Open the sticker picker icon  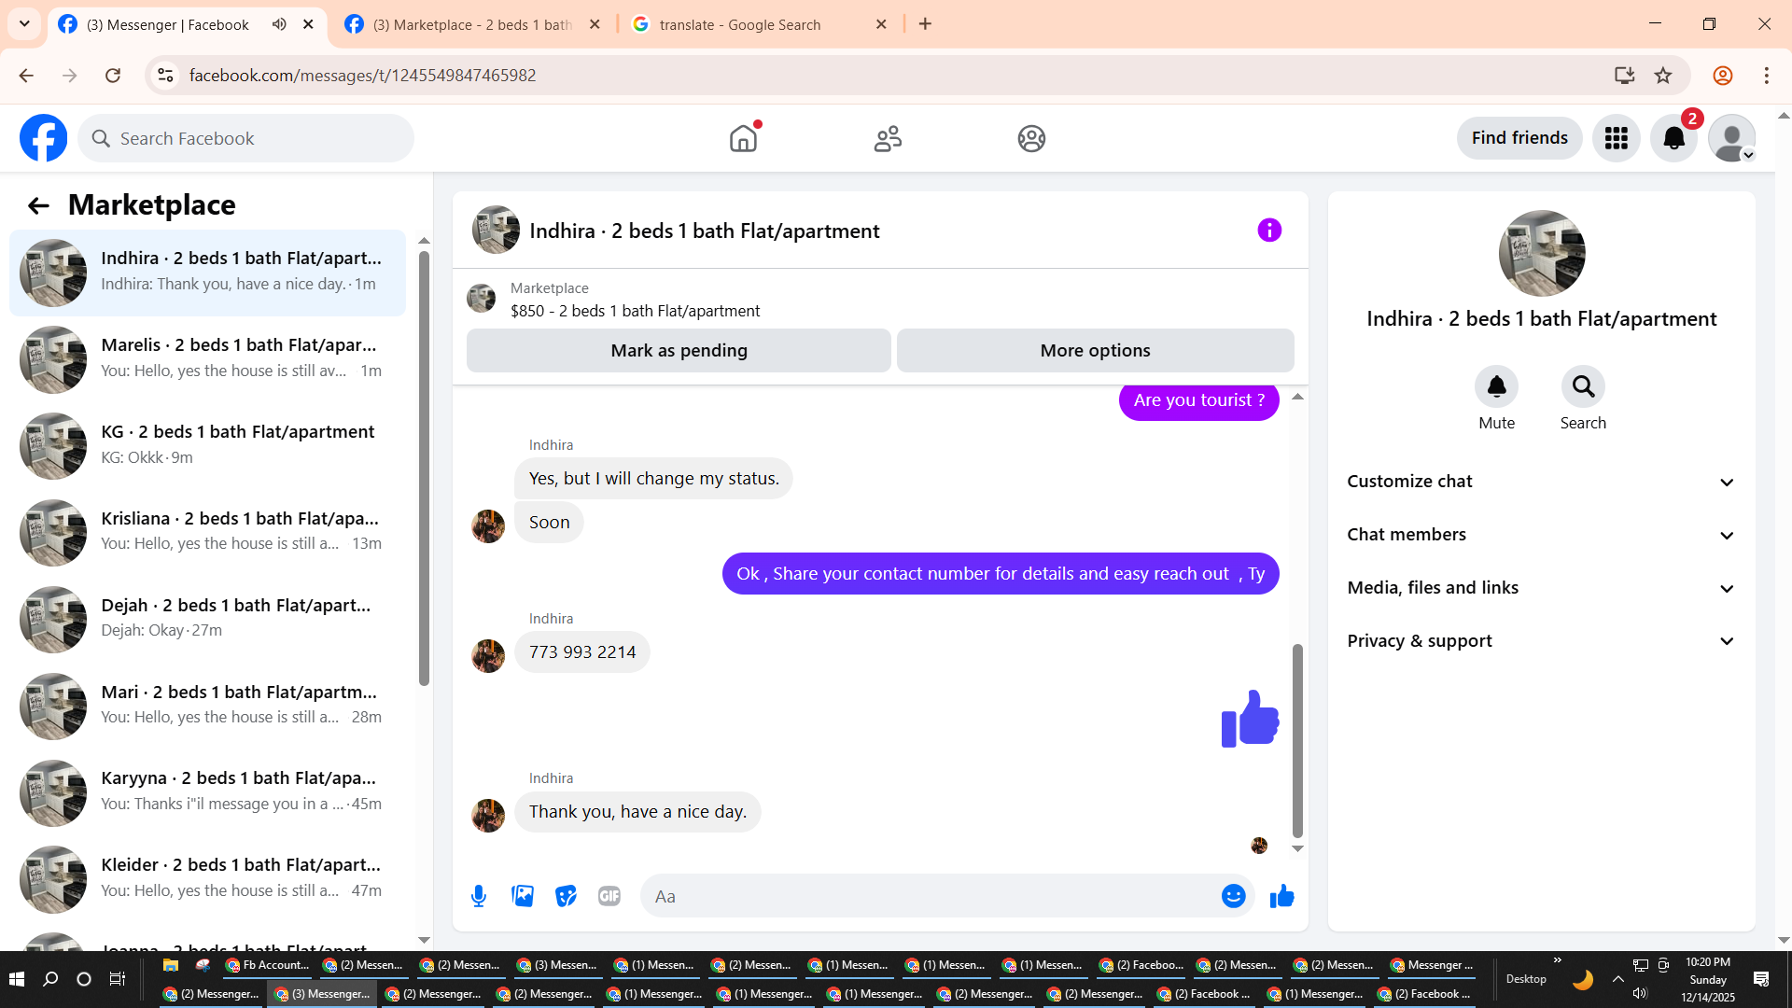(566, 896)
